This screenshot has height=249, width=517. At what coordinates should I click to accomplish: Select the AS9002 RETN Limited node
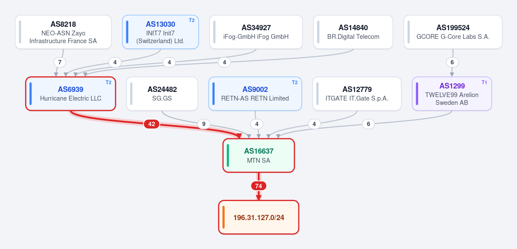click(x=255, y=94)
